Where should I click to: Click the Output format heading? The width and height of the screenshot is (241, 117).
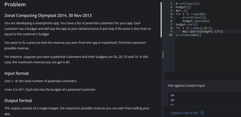tap(18, 100)
